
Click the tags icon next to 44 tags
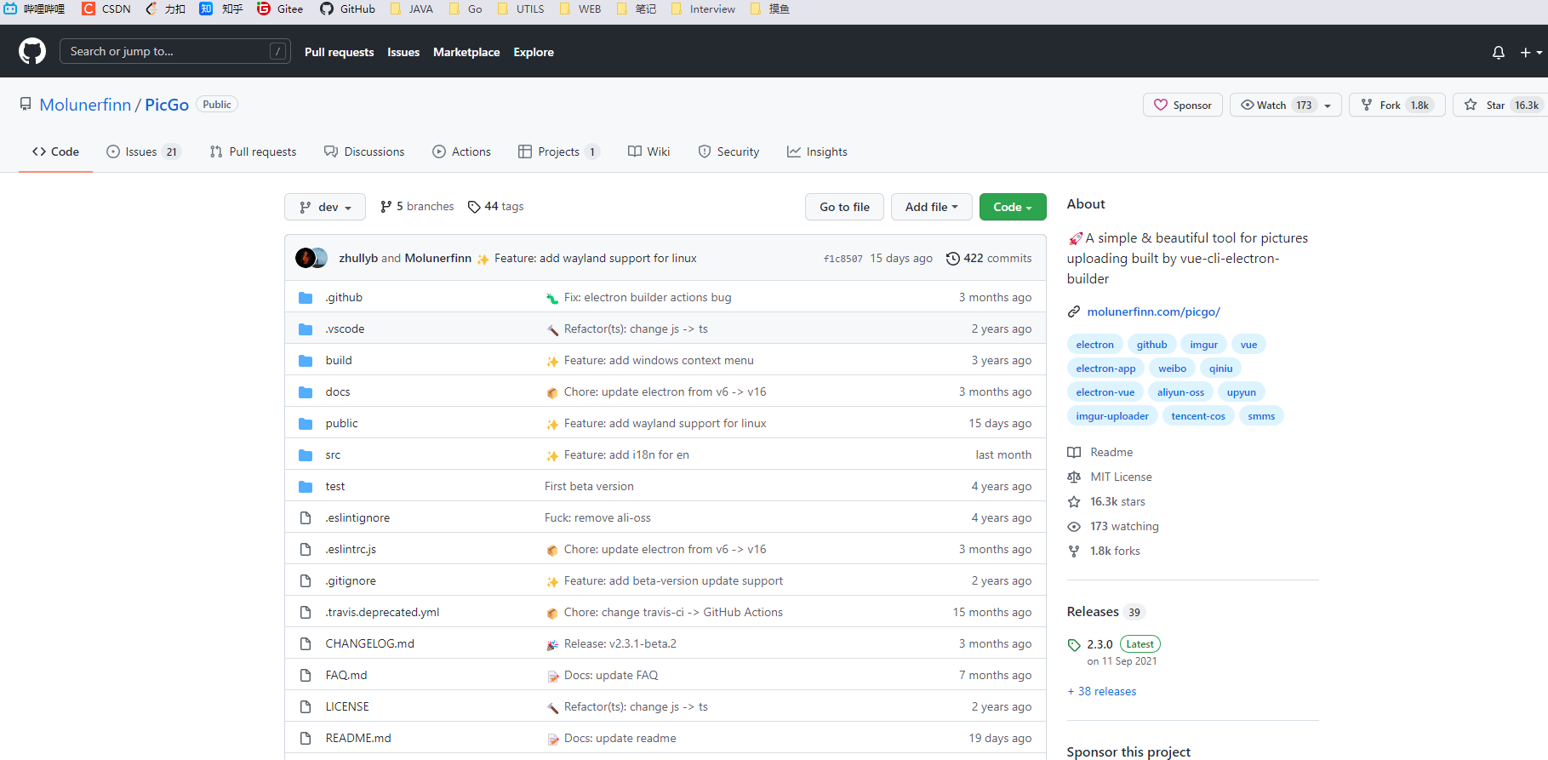pyautogui.click(x=474, y=207)
